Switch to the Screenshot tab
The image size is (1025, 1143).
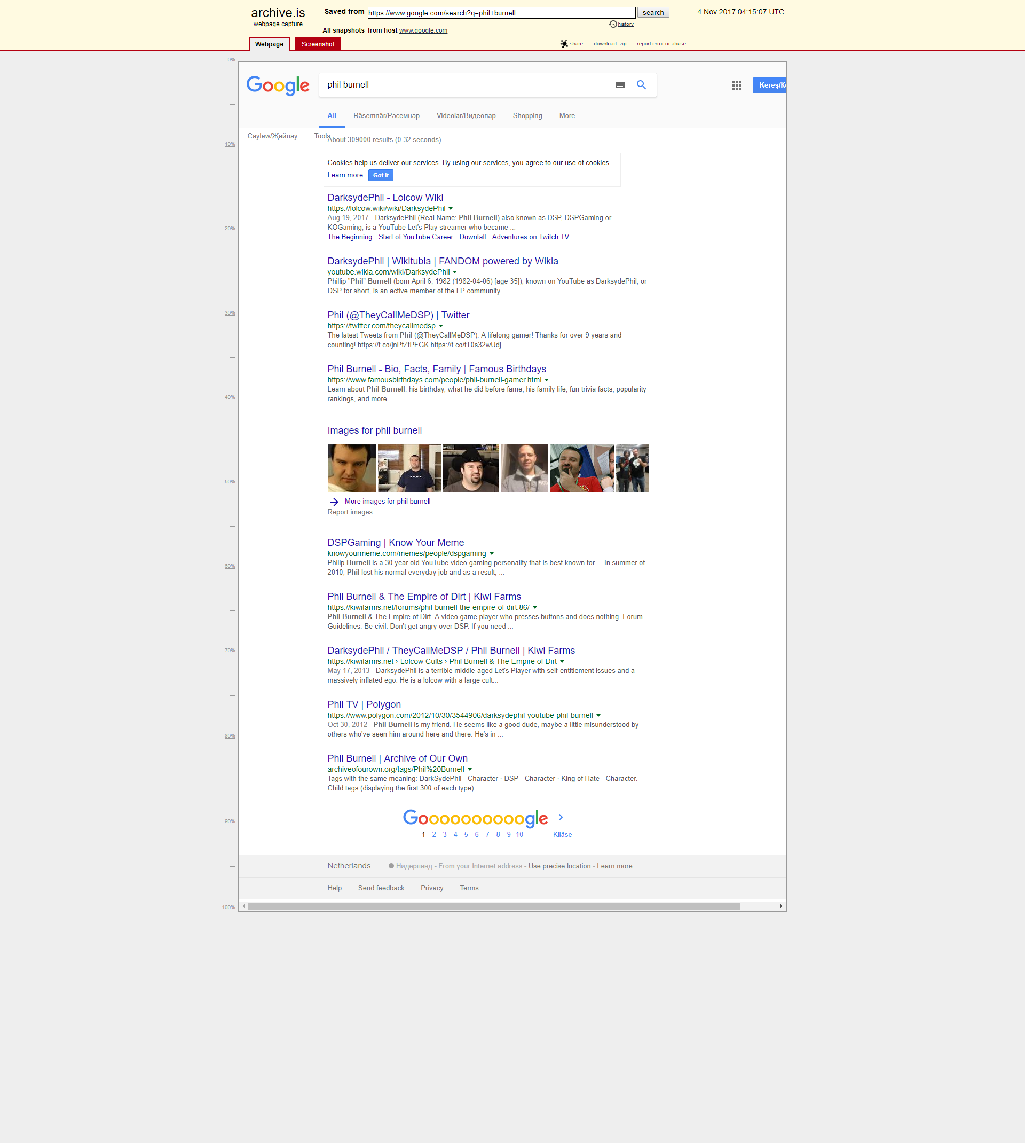(318, 44)
